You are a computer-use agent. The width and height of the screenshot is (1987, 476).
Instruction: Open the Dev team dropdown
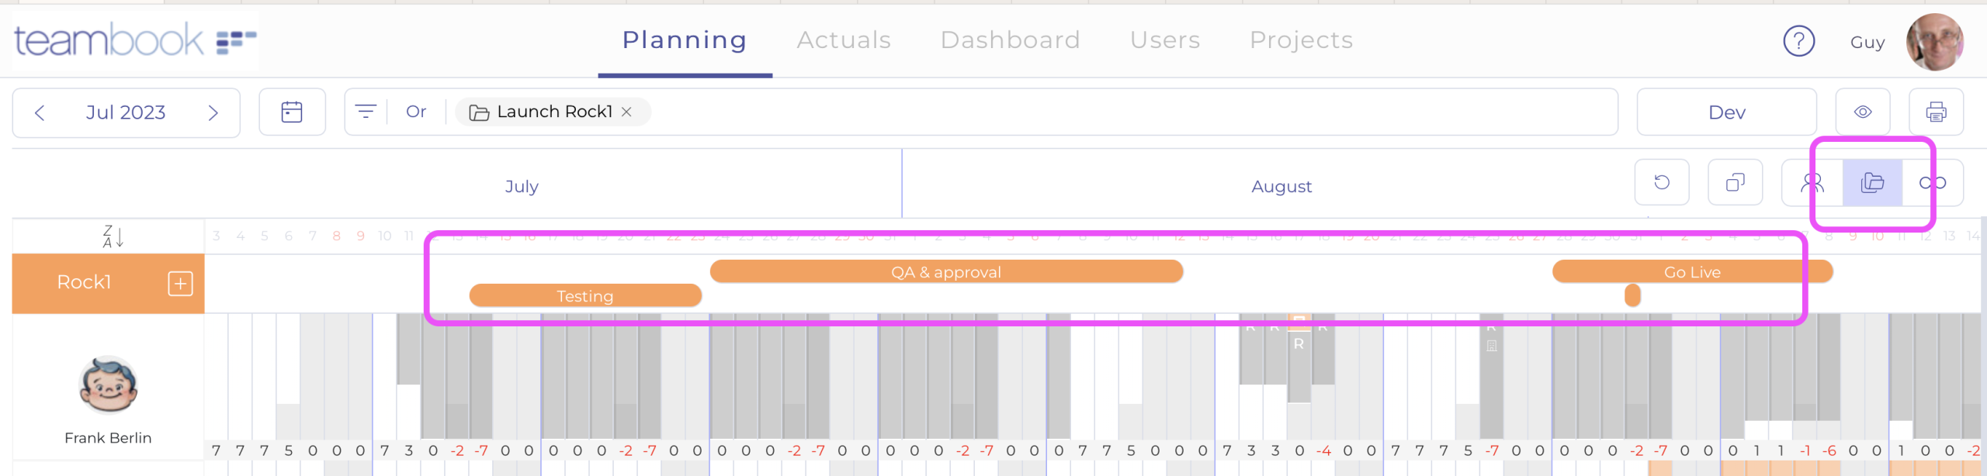coord(1726,112)
